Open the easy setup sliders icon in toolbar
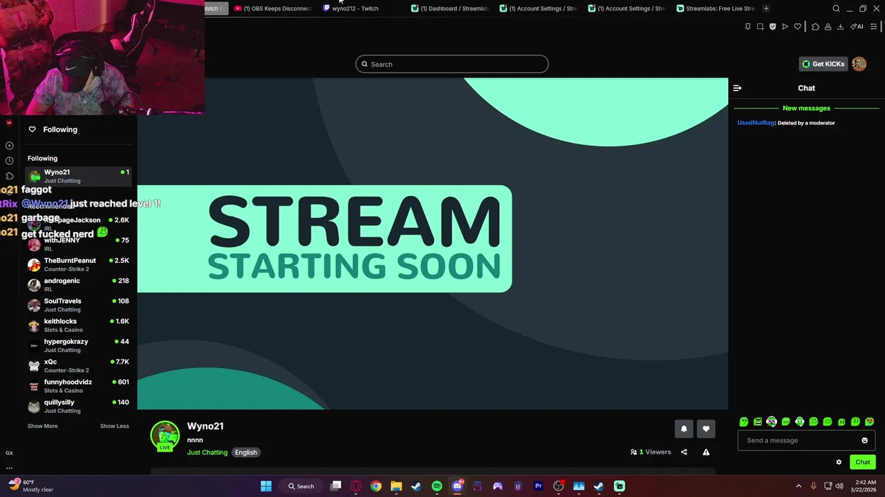 [874, 27]
